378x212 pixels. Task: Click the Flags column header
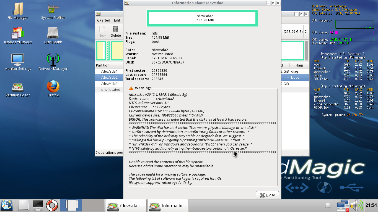(x=299, y=65)
